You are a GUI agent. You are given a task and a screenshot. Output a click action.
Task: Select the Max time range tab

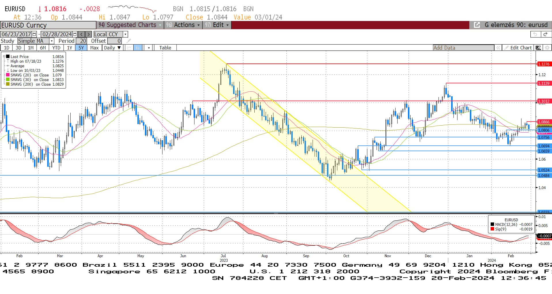tap(94, 48)
